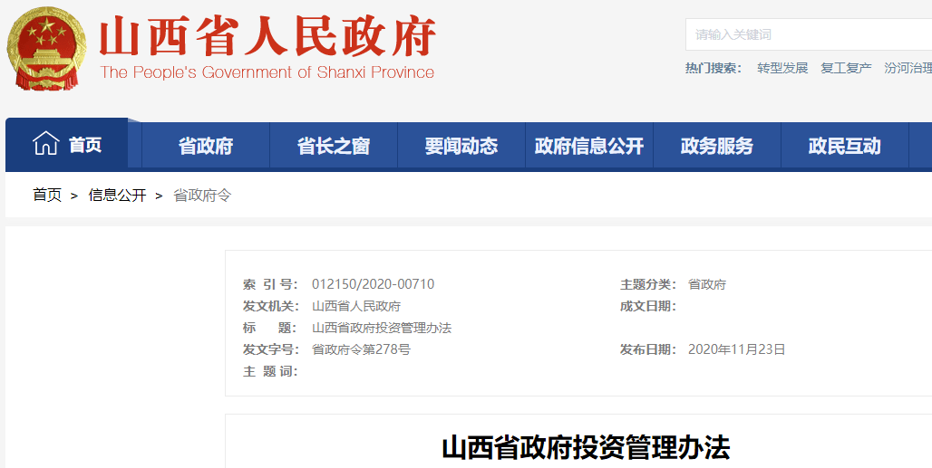932x468 pixels.
Task: Open the 要闻动态 navigation section
Action: [x=461, y=146]
